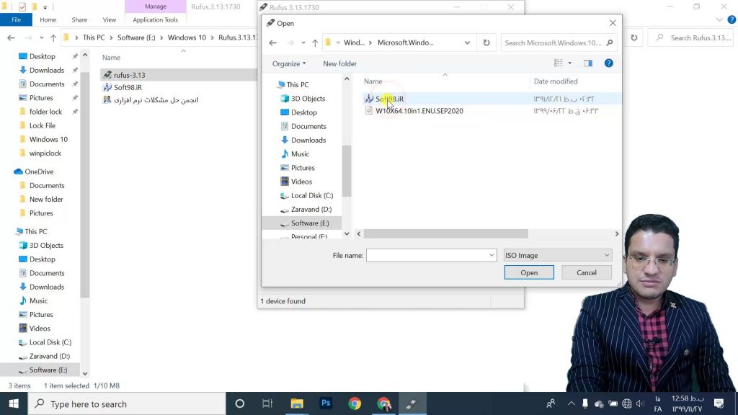This screenshot has height=415, width=738.
Task: Click Software (E:) in Explorer breadcrumb
Action: (136, 37)
